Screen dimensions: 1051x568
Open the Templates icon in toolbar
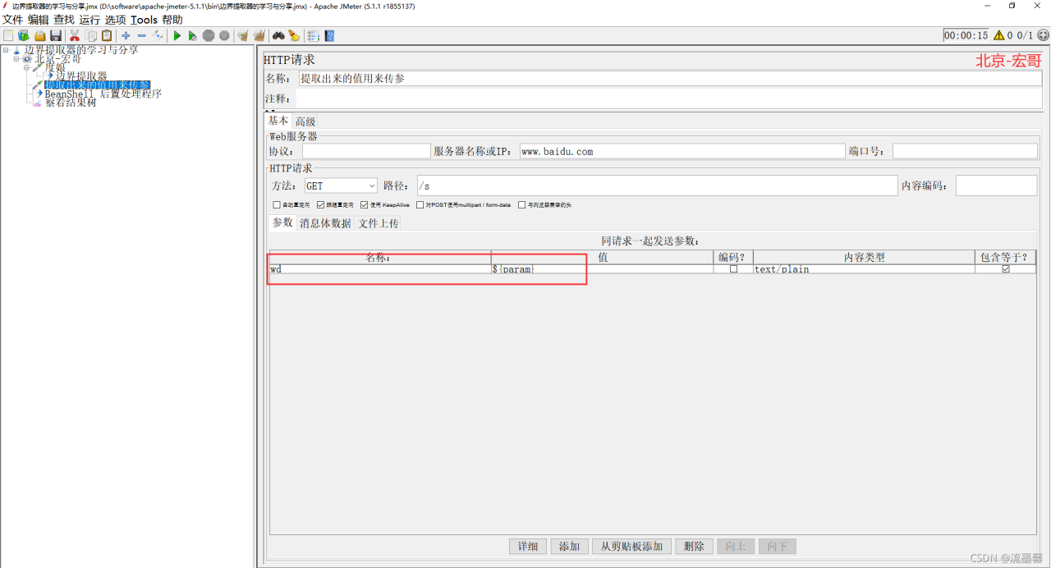pos(24,35)
